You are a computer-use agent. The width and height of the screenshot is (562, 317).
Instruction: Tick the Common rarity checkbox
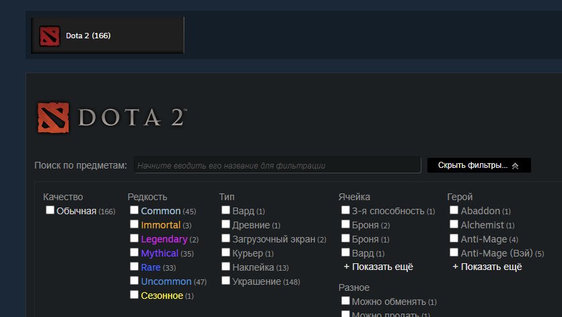[x=135, y=211]
